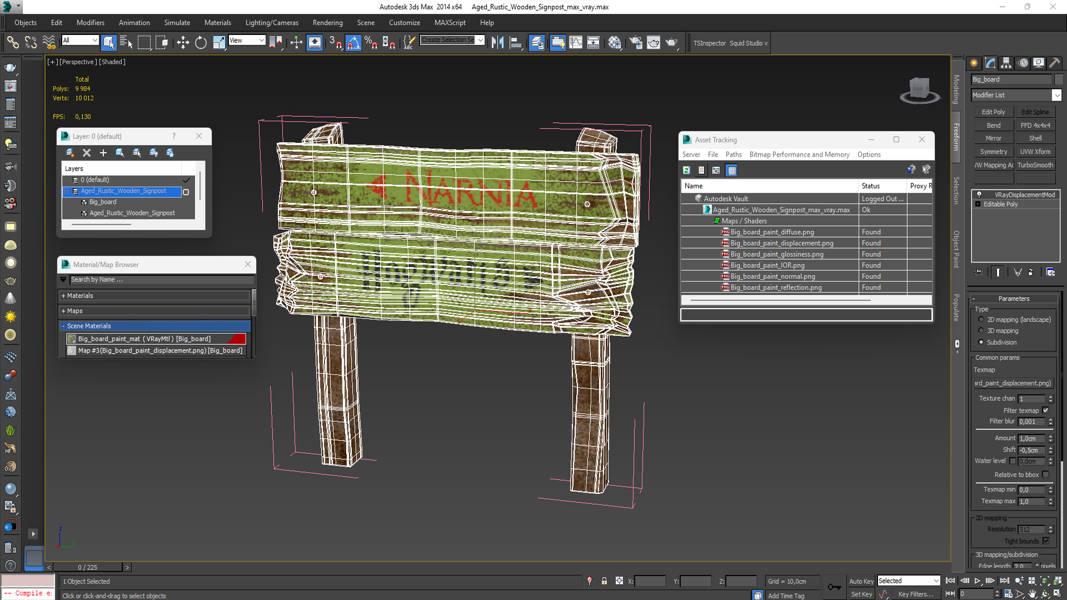Open Paths menu in Asset Tracking
The height and width of the screenshot is (600, 1067).
pos(734,154)
